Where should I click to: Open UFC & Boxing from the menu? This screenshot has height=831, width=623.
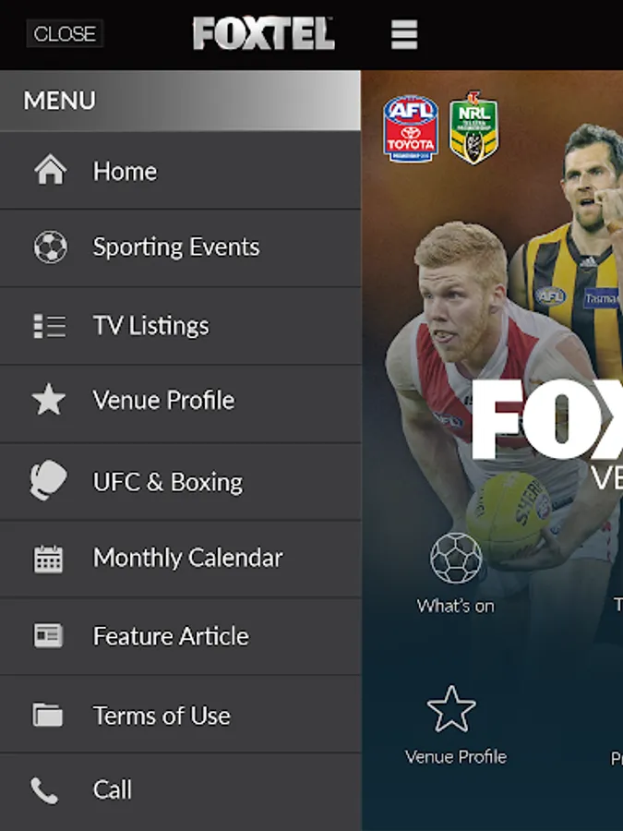click(180, 482)
